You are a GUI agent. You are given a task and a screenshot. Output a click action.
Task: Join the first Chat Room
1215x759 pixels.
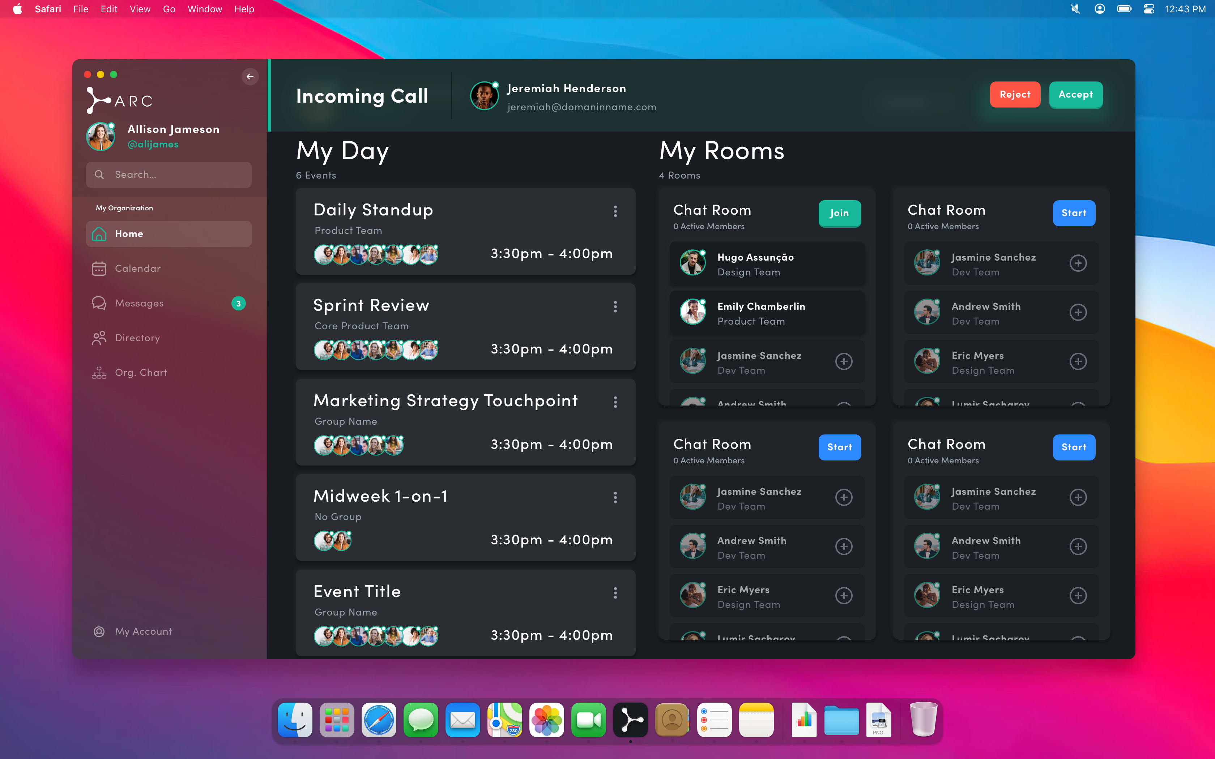(839, 213)
